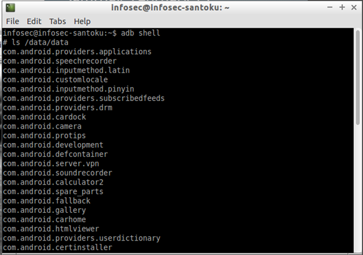Click the ls /data/data command line
Image resolution: width=363 pixels, height=255 pixels.
pos(36,43)
